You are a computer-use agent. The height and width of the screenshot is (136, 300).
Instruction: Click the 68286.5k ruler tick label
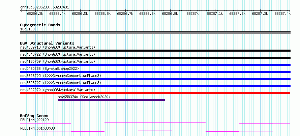[80, 13]
